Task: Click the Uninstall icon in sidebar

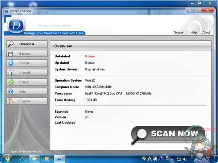Action: (11, 73)
